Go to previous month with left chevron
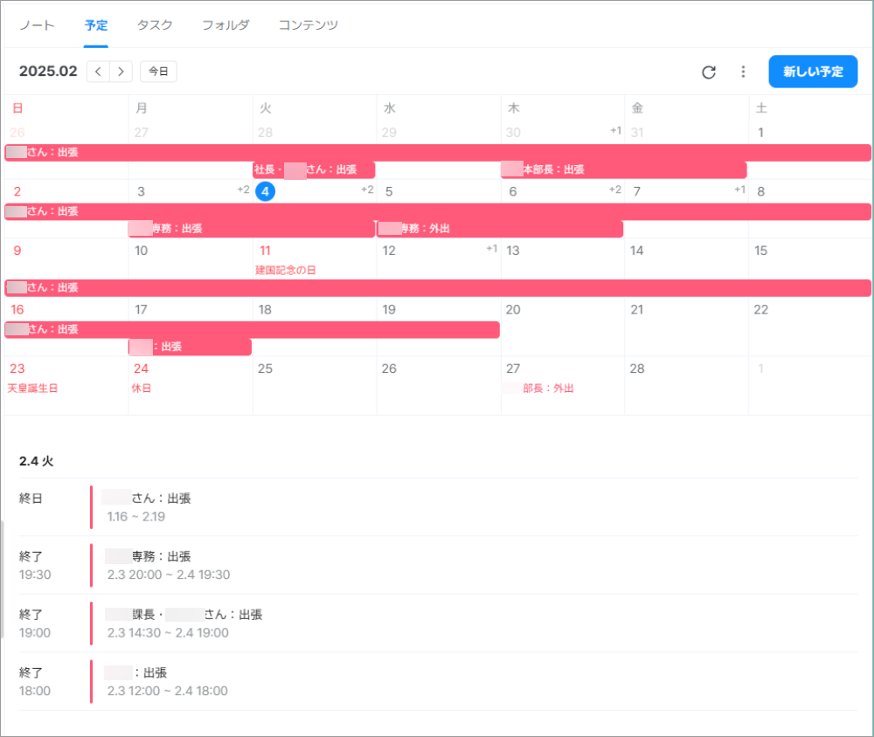The image size is (874, 737). click(x=98, y=72)
